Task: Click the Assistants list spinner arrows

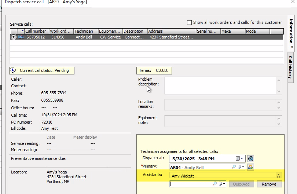Action: tap(278, 176)
